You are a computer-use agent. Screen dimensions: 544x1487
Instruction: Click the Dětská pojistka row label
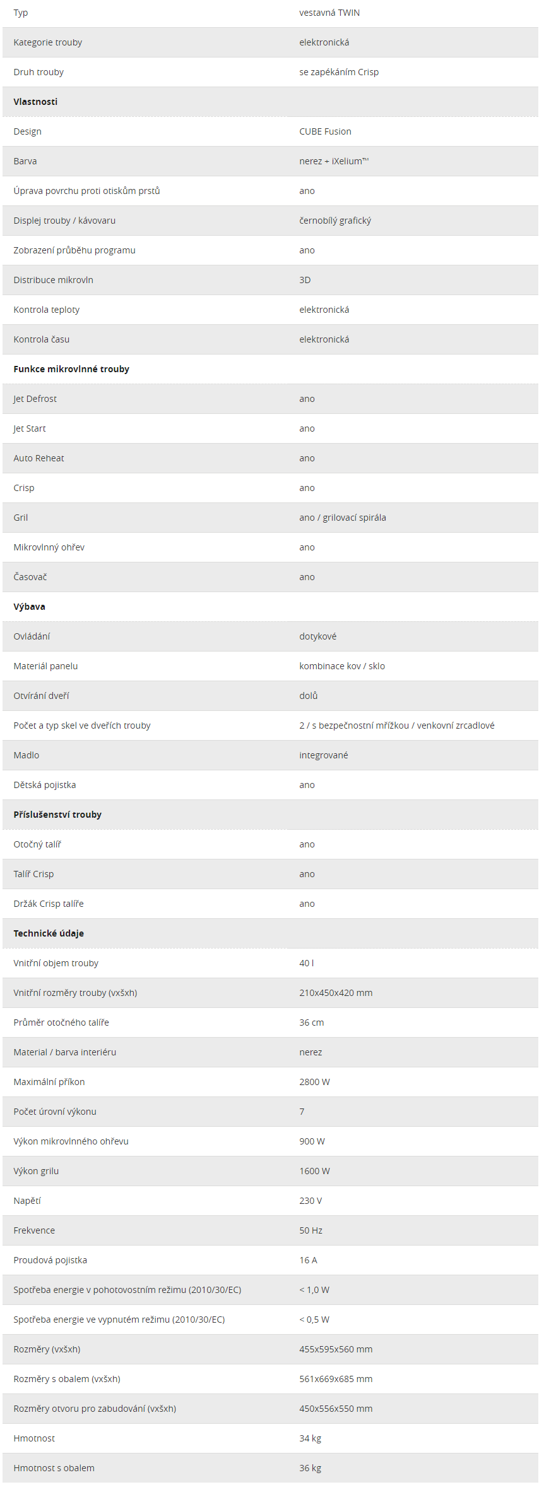44,785
